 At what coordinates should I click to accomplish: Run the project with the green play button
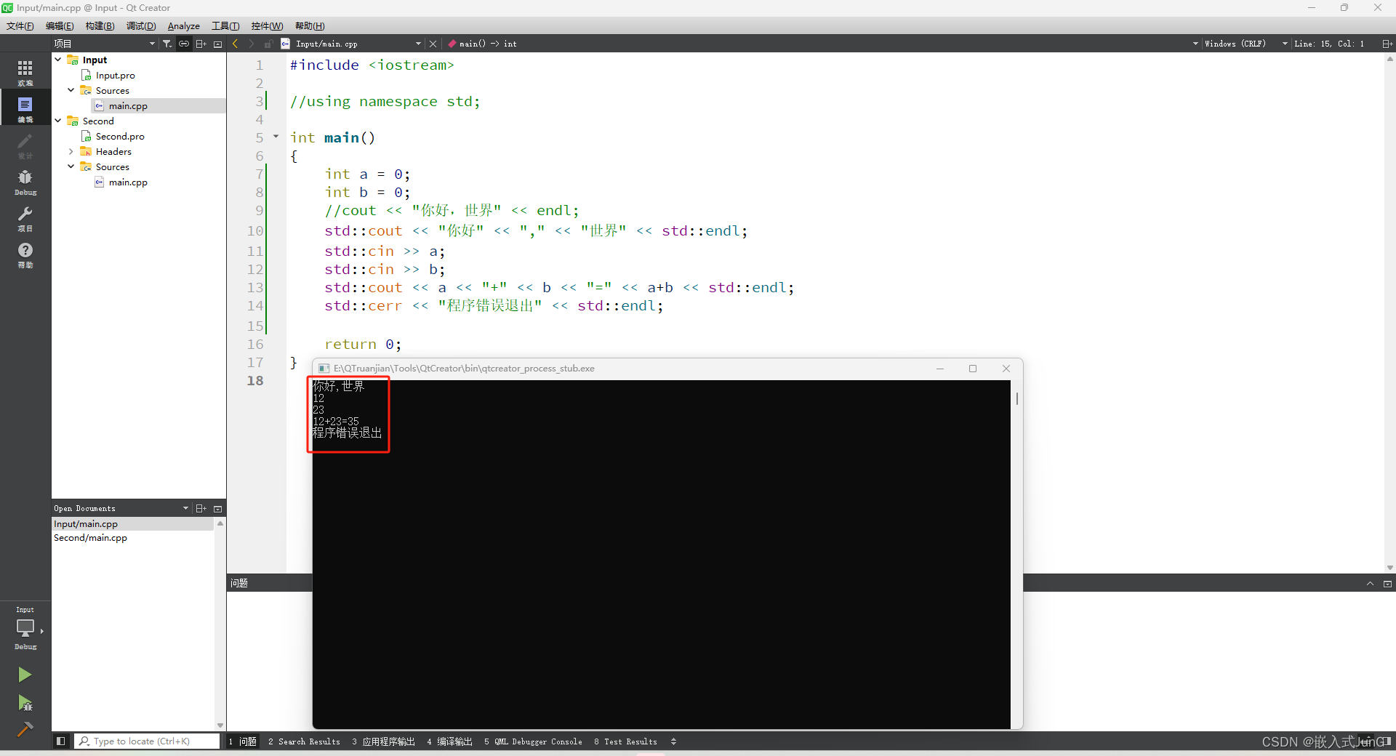click(x=25, y=675)
